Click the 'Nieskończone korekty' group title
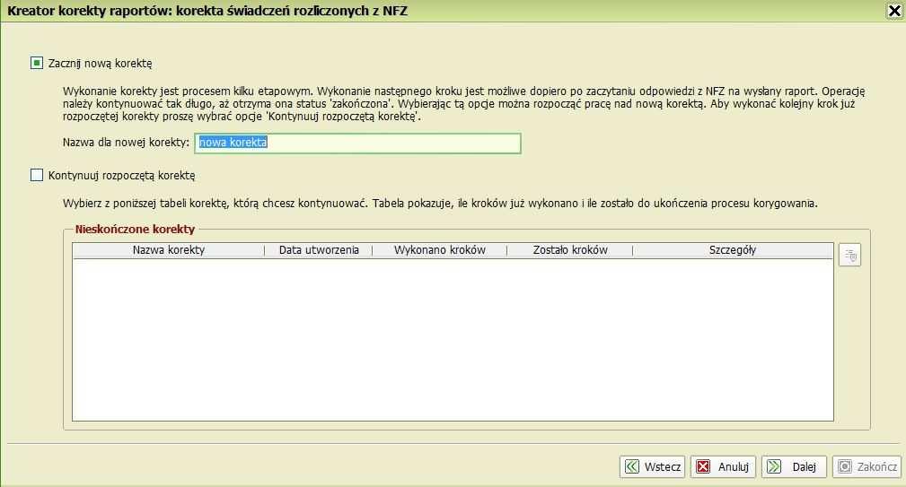The height and width of the screenshot is (487, 906). [135, 229]
